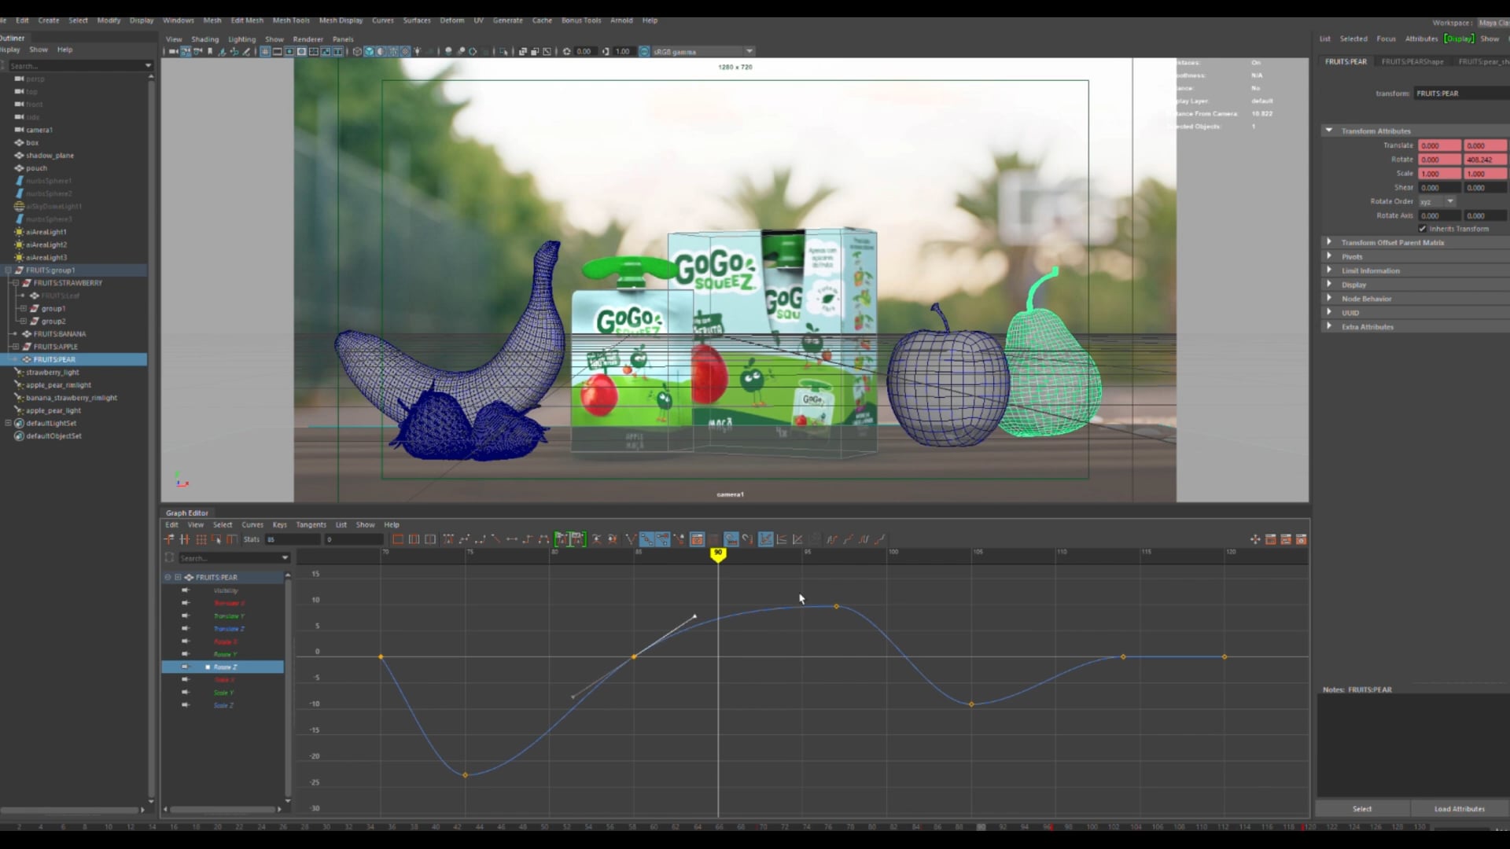Click Load Attributes button
Image resolution: width=1510 pixels, height=849 pixels.
click(1459, 809)
